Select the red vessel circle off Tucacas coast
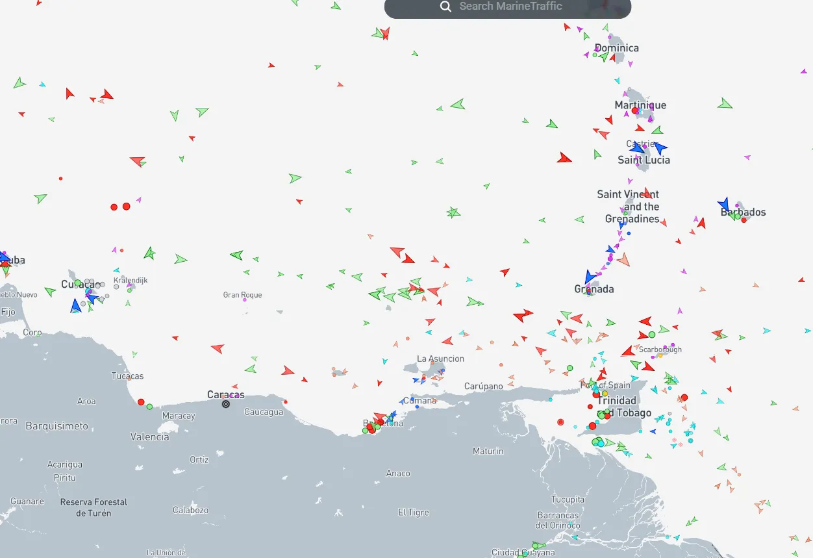813x558 pixels. tap(140, 401)
